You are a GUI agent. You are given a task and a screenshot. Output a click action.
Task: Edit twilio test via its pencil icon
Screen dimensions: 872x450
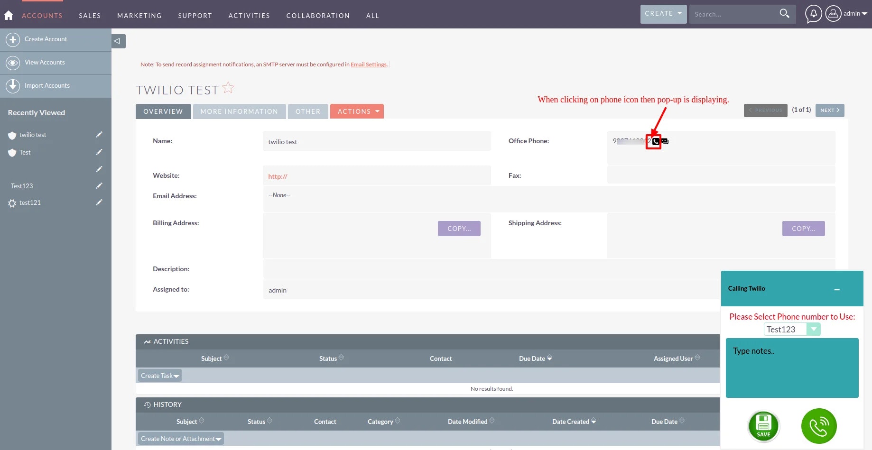click(99, 135)
